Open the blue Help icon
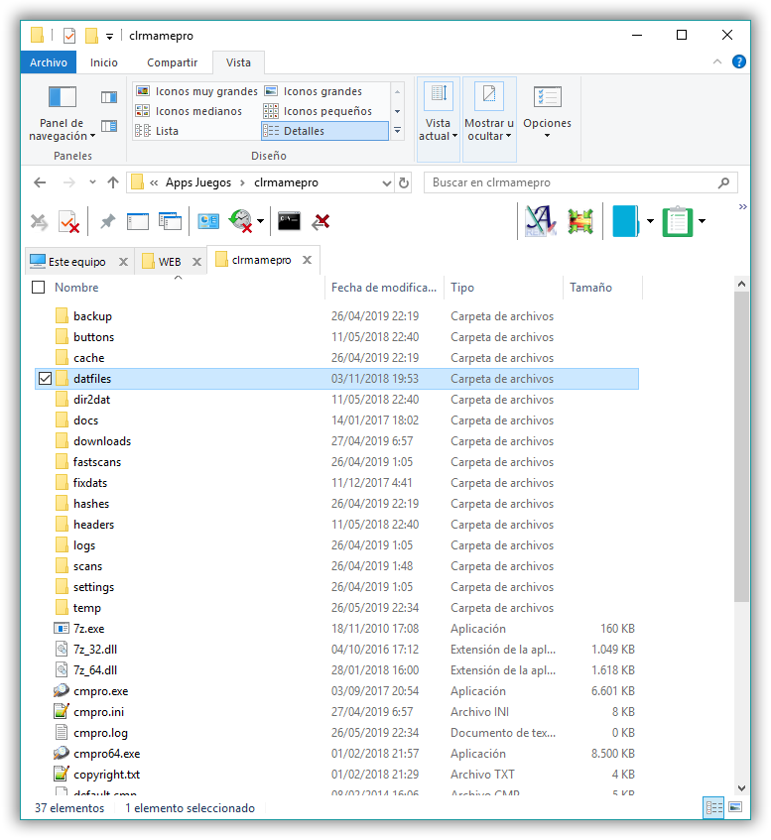This screenshot has height=840, width=771. 739,62
